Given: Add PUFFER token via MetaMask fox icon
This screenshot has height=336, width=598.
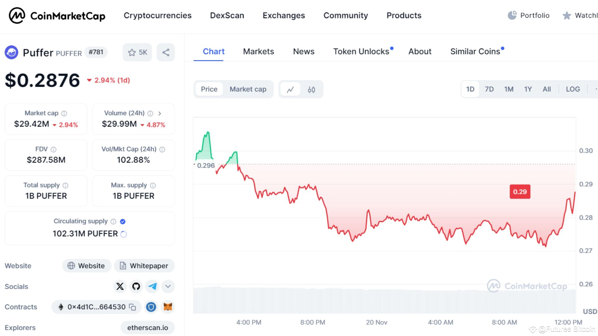Looking at the screenshot, I should 168,307.
